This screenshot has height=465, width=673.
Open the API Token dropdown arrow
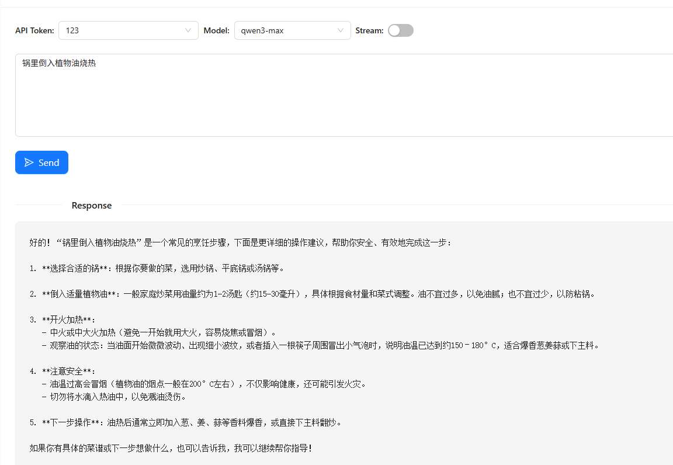coord(188,30)
